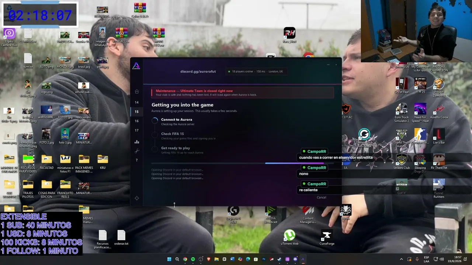Open TRAJES PILOTOS desktop folder
Screen dimensions: 472x265
click(28, 189)
